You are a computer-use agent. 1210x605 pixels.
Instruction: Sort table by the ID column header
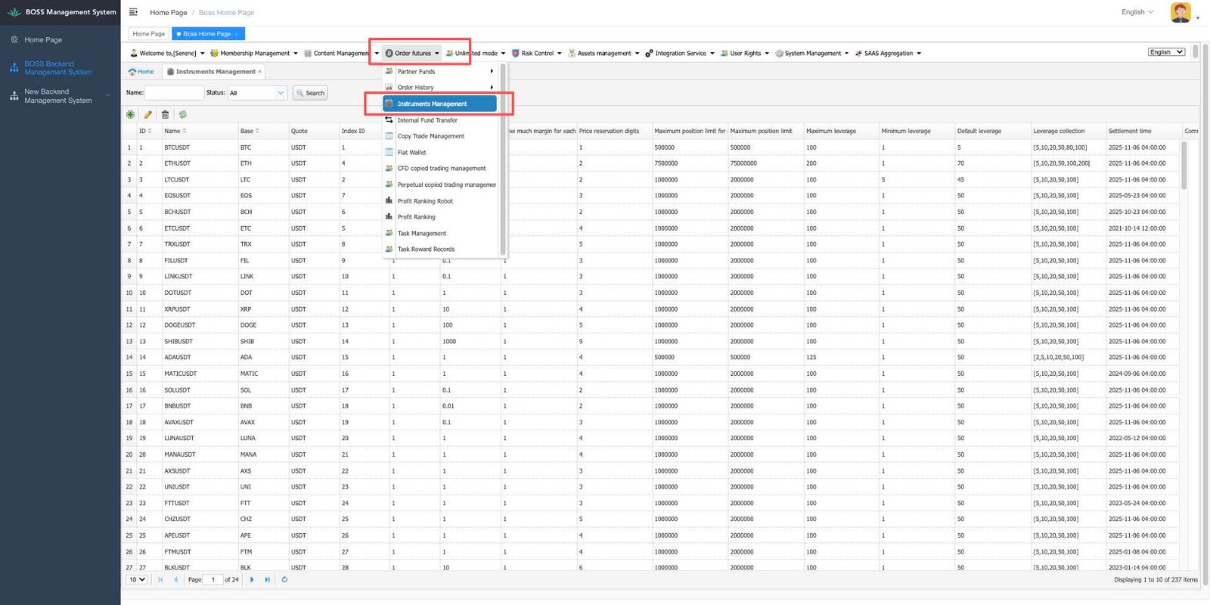click(144, 132)
